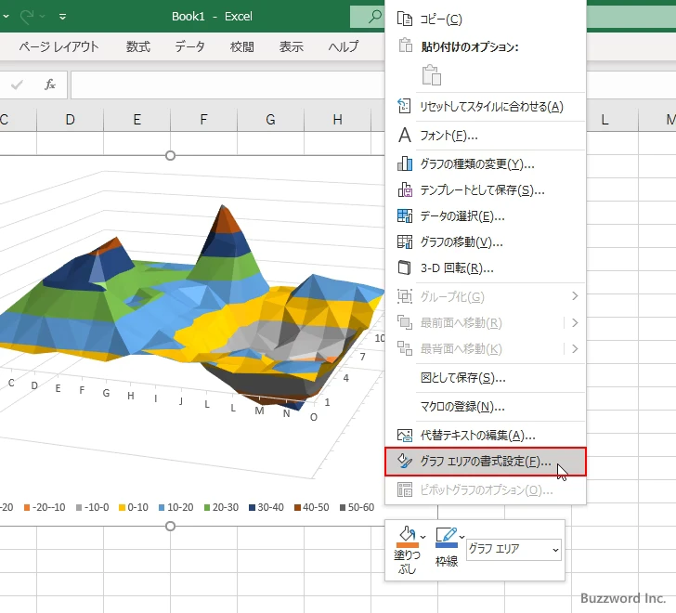Open the ページ レイアウト ribbon tab

(x=58, y=46)
